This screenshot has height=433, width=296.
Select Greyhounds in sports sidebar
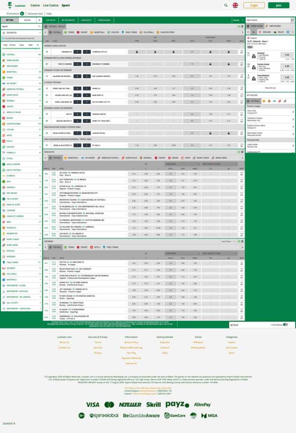click(x=21, y=66)
